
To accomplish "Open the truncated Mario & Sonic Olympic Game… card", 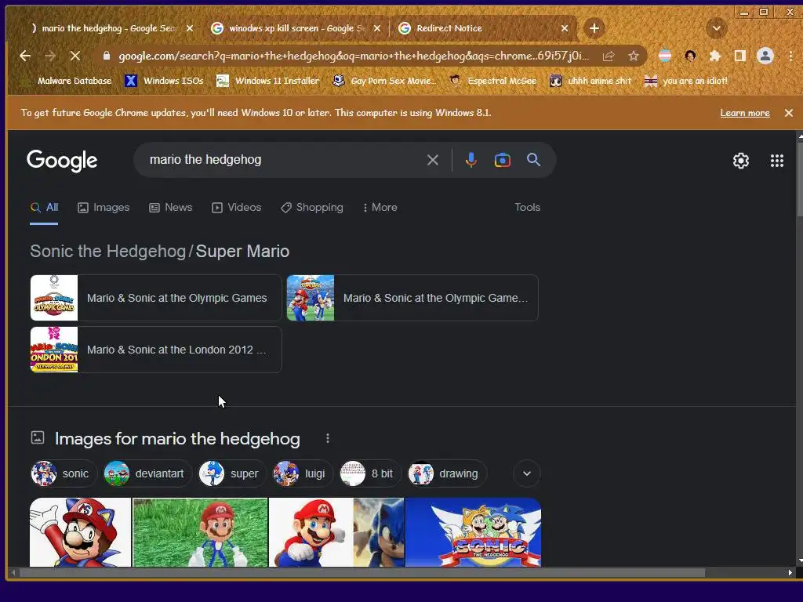I will (x=412, y=298).
